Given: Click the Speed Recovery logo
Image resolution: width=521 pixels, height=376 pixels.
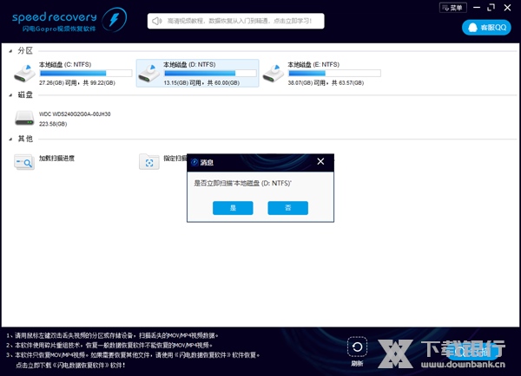Looking at the screenshot, I should 54,19.
